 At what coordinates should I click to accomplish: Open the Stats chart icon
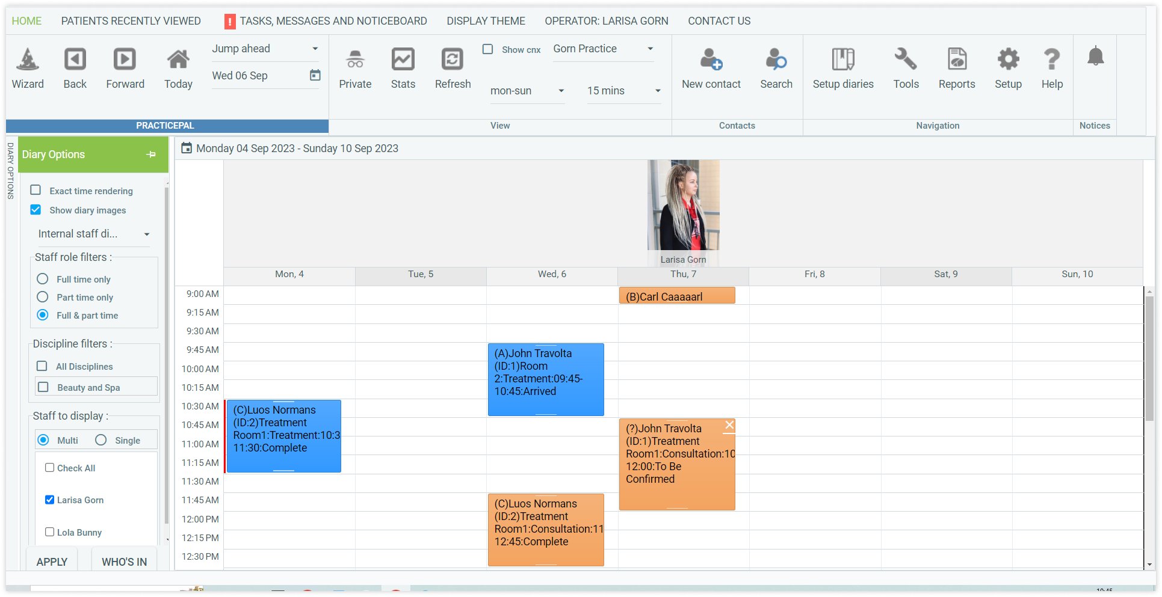(403, 60)
